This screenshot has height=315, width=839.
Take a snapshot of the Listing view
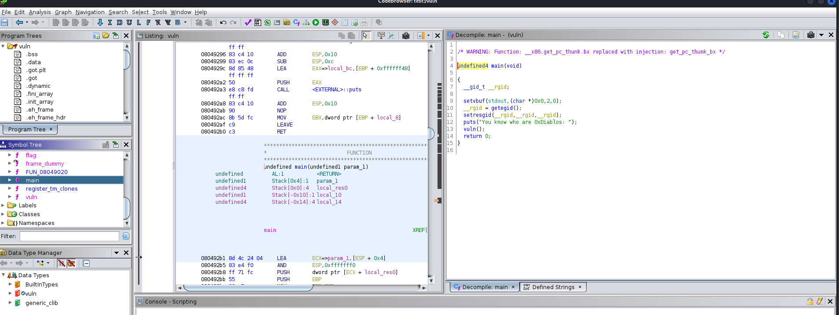pyautogui.click(x=406, y=36)
